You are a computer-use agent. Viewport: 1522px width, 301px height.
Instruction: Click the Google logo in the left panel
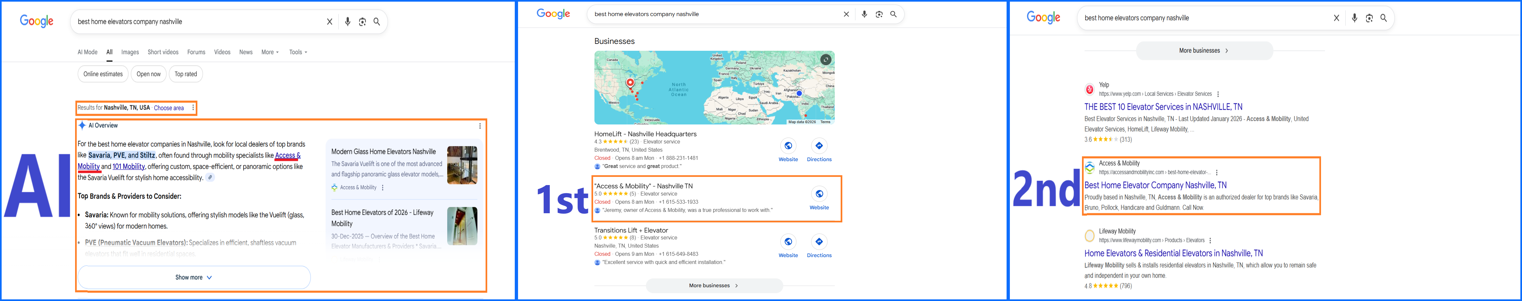pyautogui.click(x=37, y=21)
